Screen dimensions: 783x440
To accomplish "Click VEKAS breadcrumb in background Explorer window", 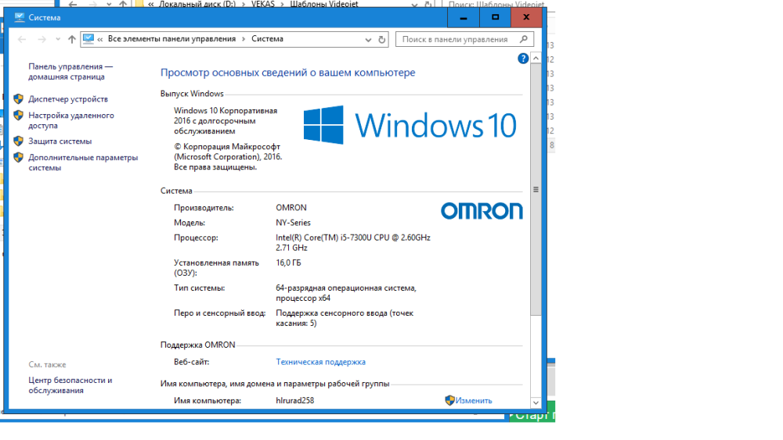I will [262, 4].
